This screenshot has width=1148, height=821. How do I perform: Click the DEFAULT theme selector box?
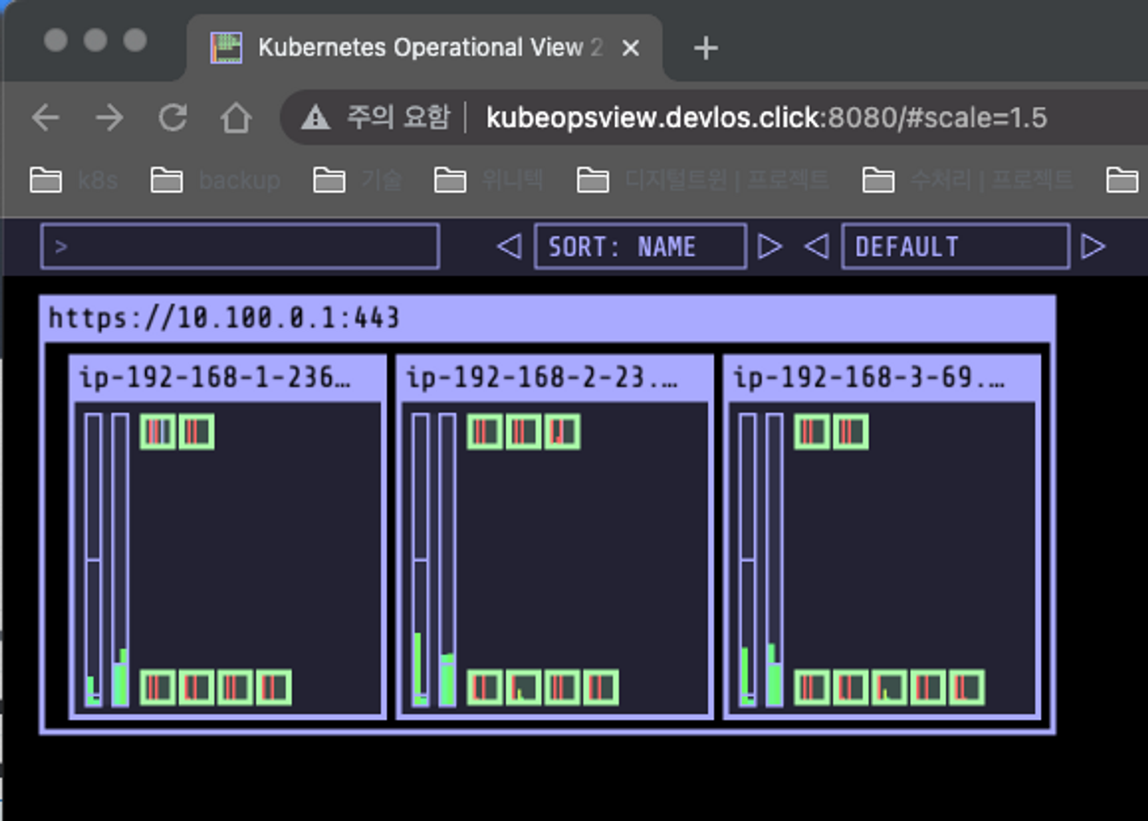pos(955,247)
